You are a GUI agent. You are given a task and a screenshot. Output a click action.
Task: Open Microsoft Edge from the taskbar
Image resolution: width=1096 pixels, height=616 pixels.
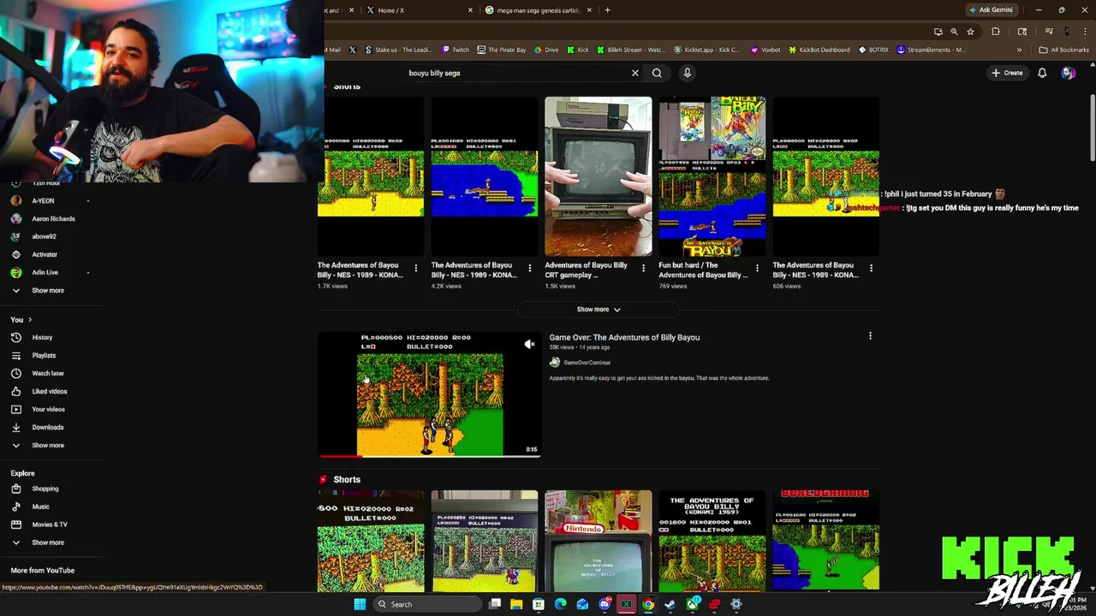560,604
